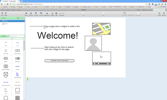Viewport: 167px width, 100px height.
Task: Select the Button (multiline) widget
Action: click(6, 67)
